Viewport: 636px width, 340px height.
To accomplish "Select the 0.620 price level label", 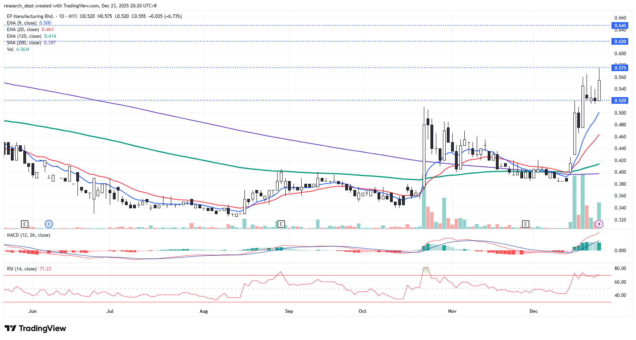I will pyautogui.click(x=620, y=41).
